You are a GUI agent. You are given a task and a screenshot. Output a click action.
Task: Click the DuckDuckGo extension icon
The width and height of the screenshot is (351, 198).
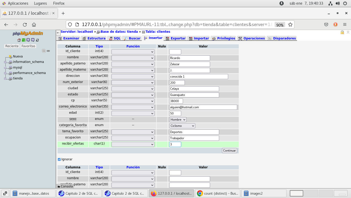[x=336, y=25]
